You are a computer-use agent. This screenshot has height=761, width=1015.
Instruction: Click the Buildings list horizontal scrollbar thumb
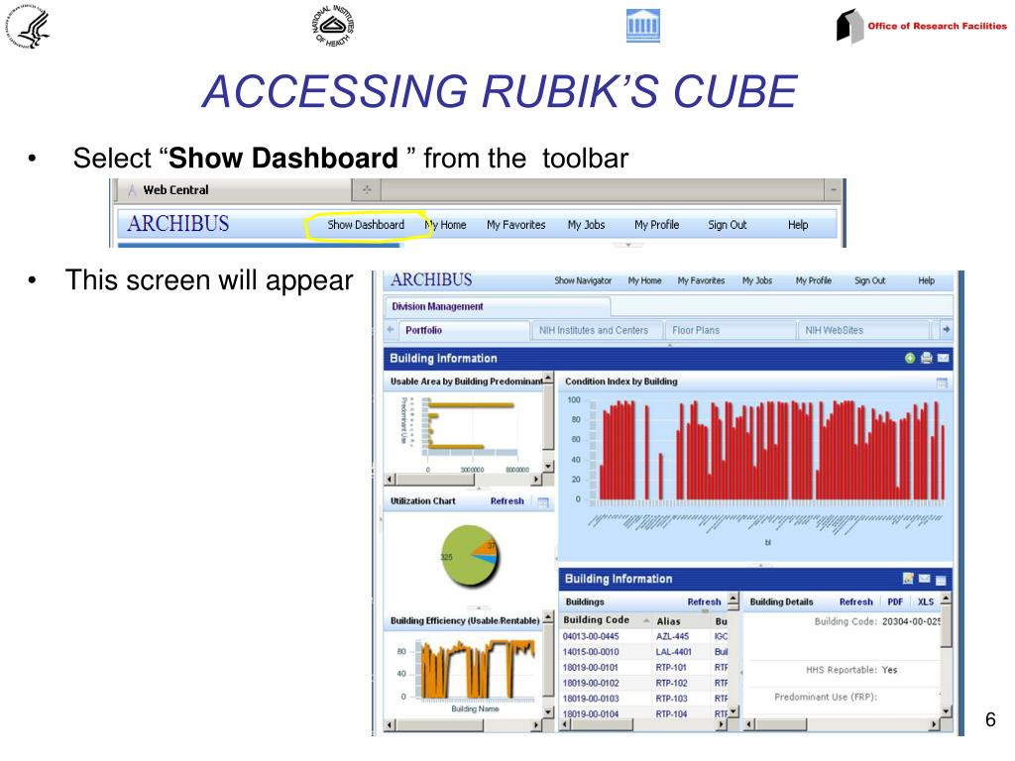602,724
